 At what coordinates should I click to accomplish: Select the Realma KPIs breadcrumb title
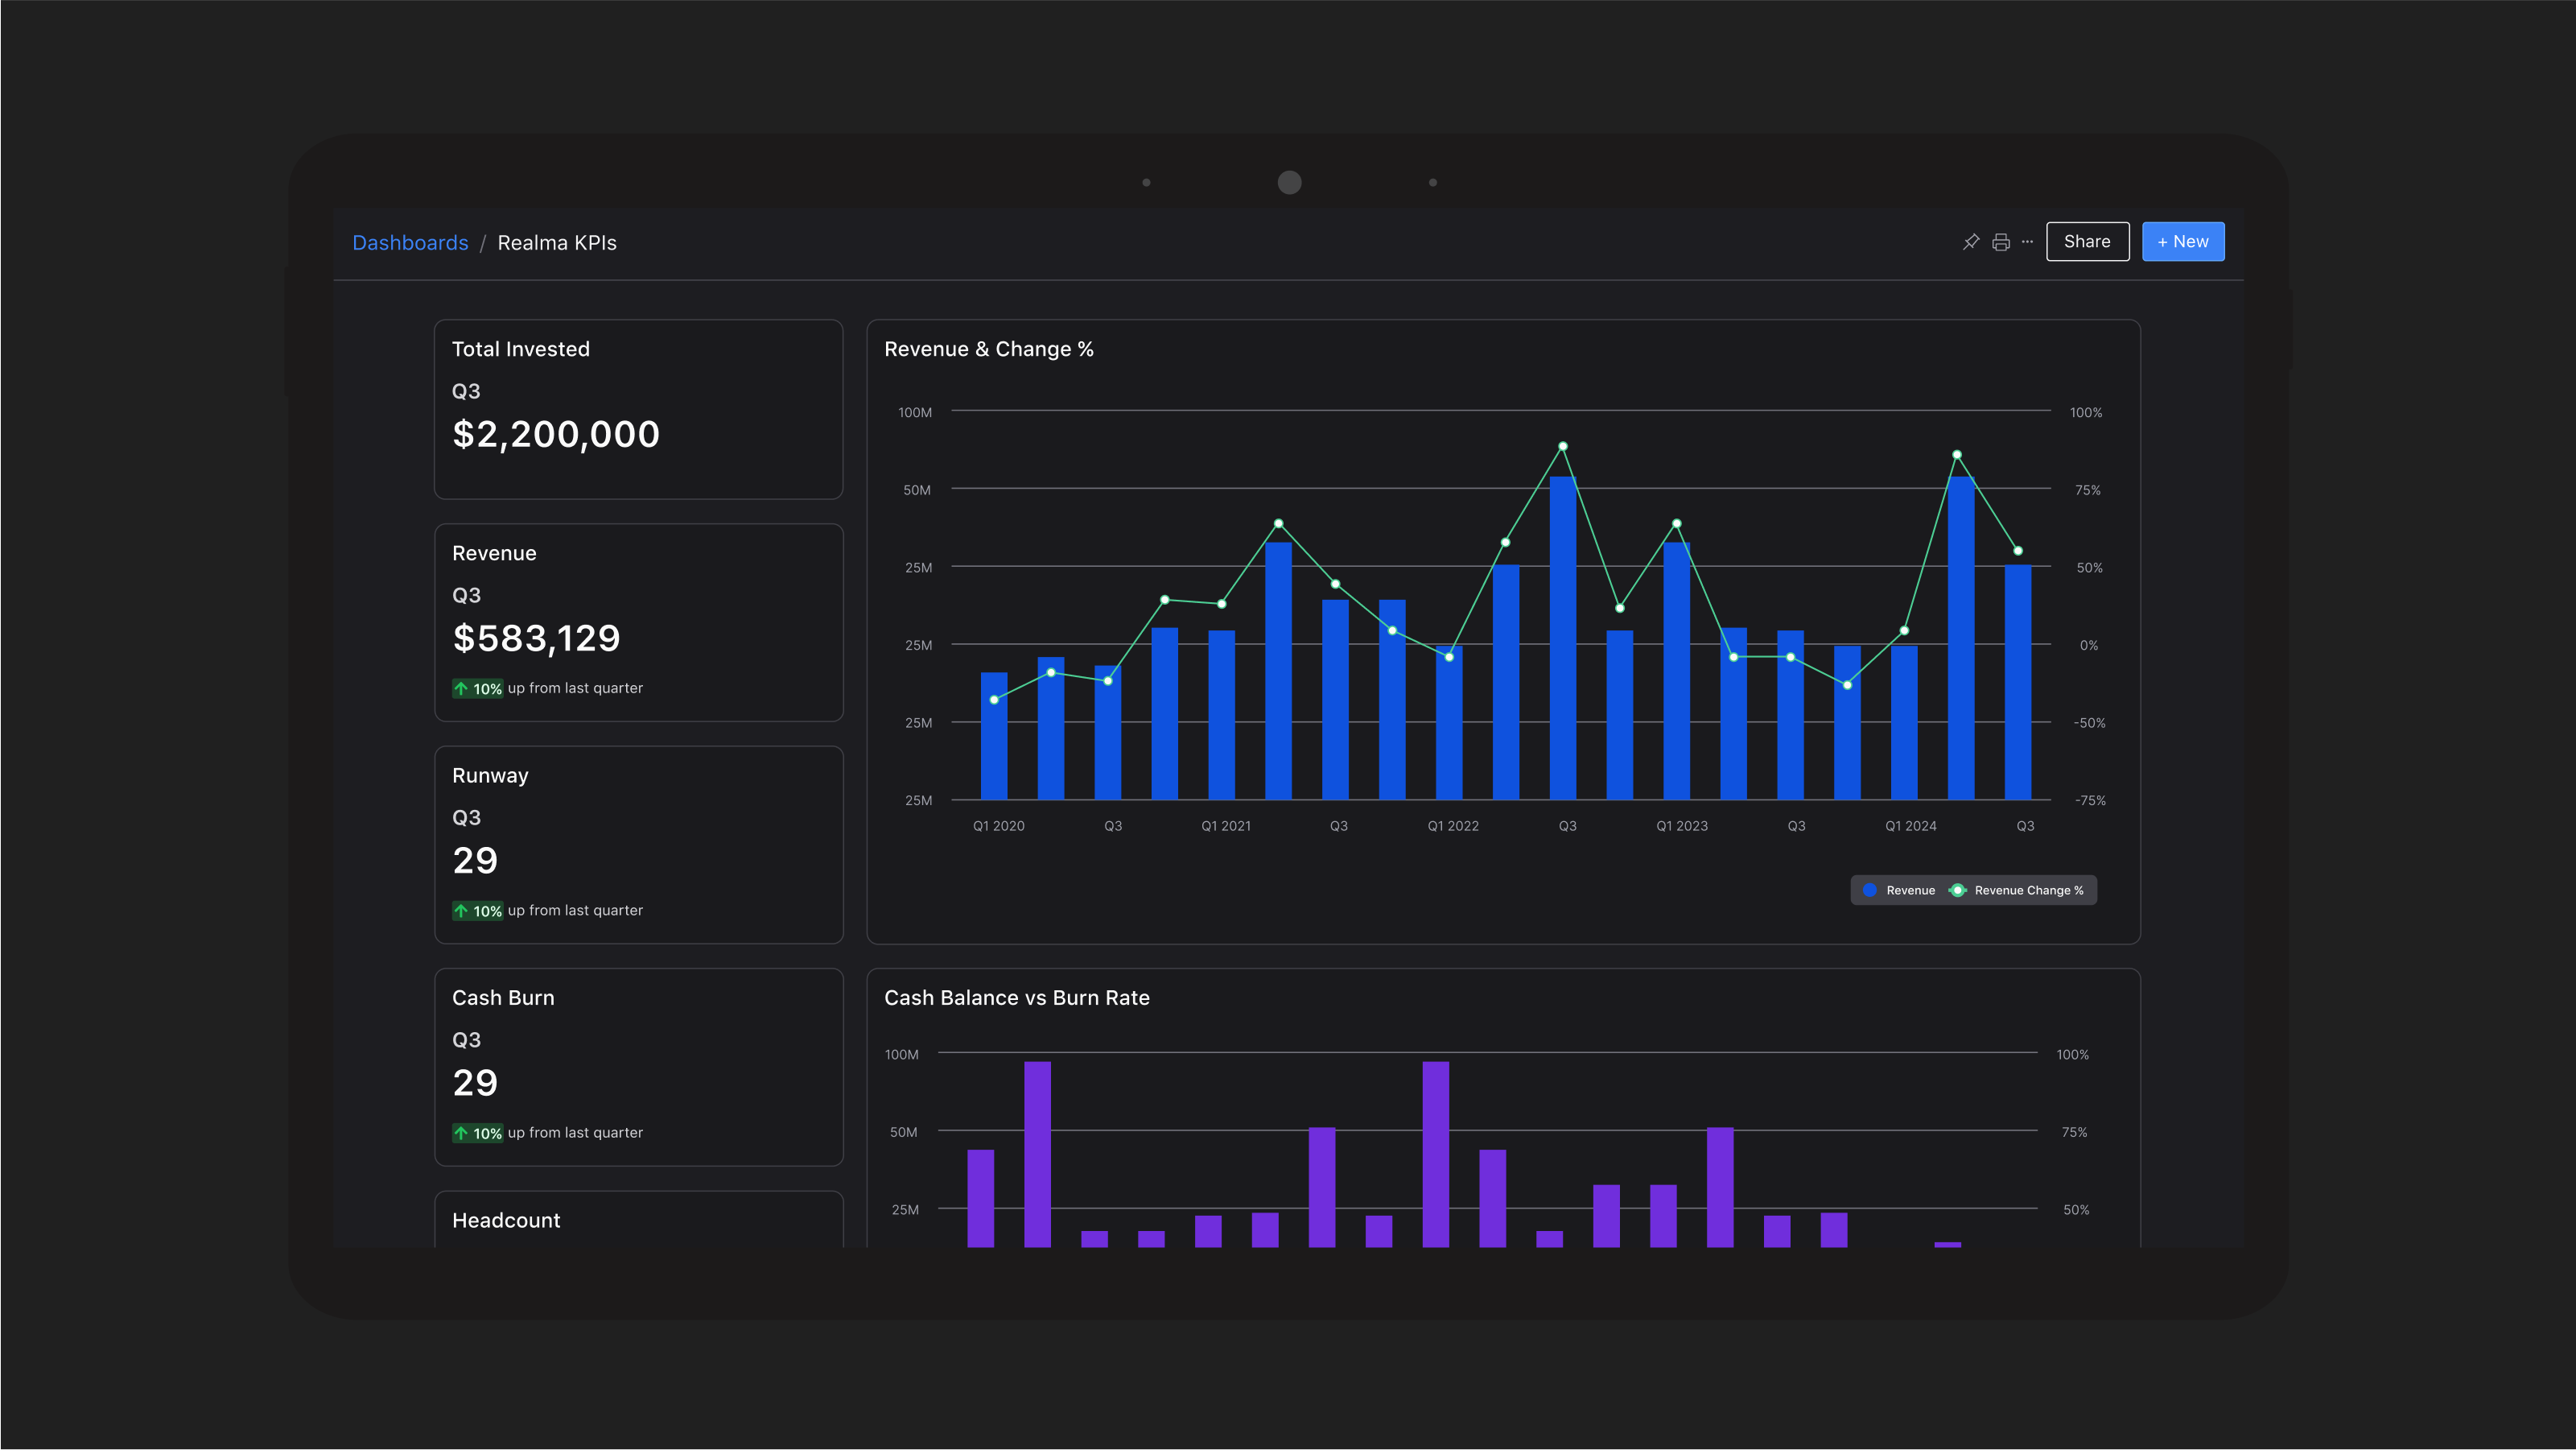[x=557, y=242]
